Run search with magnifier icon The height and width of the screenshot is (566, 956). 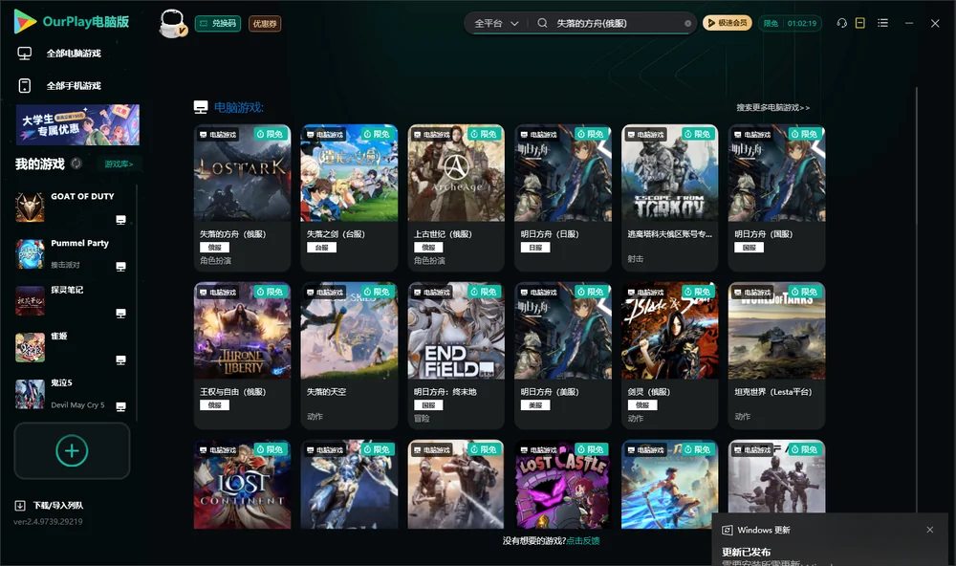pos(542,23)
